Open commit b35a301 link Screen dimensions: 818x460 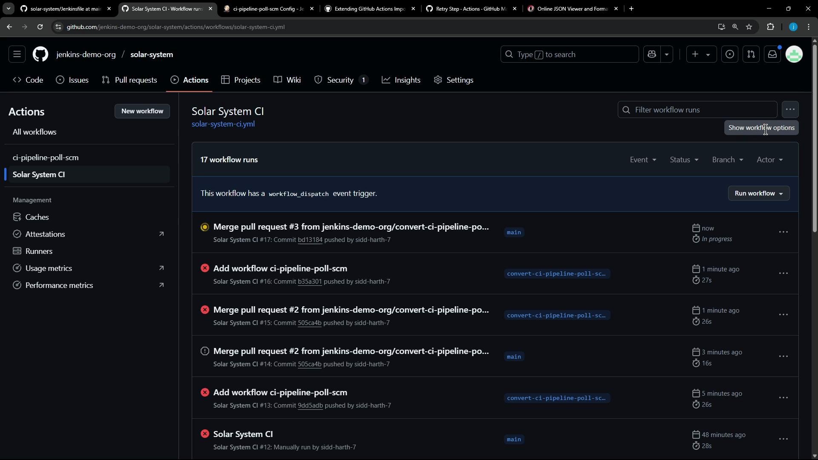point(310,282)
